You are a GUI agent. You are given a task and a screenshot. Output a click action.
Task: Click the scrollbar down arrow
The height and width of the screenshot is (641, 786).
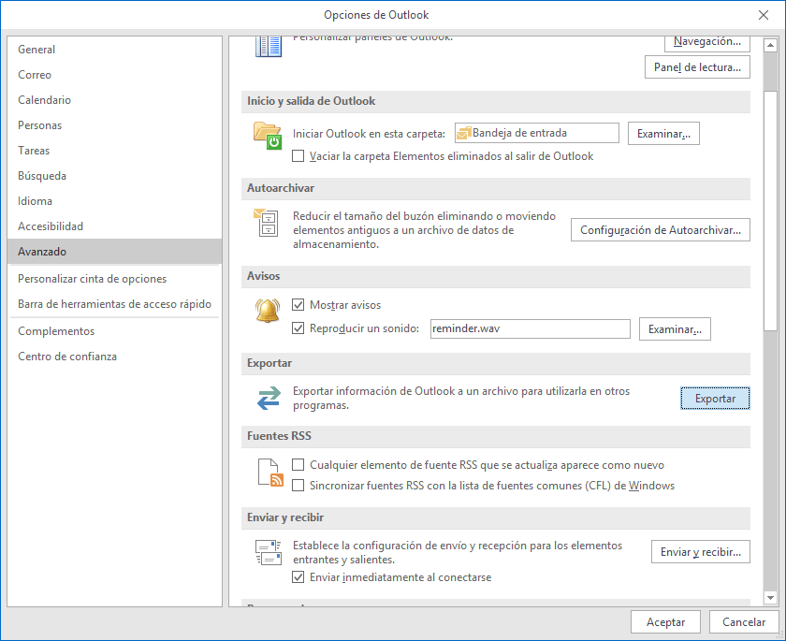coord(770,597)
